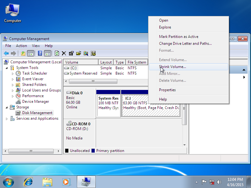
Task: Open Windows Explorer from the taskbar
Action: (x=47, y=182)
